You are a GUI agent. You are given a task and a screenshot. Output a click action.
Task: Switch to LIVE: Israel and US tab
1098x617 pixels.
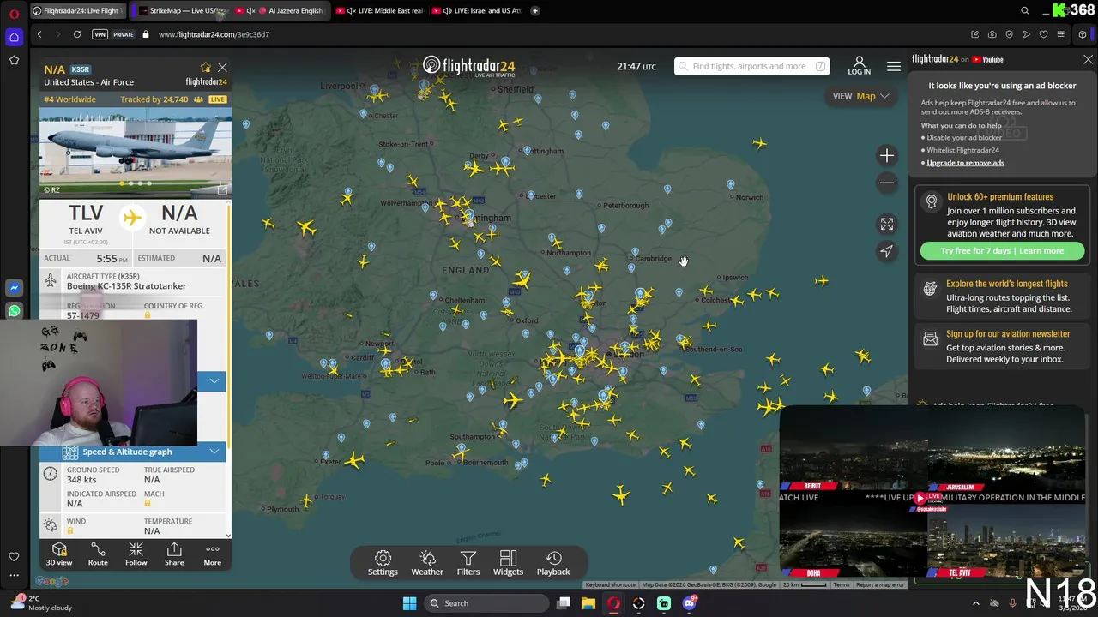coord(478,11)
